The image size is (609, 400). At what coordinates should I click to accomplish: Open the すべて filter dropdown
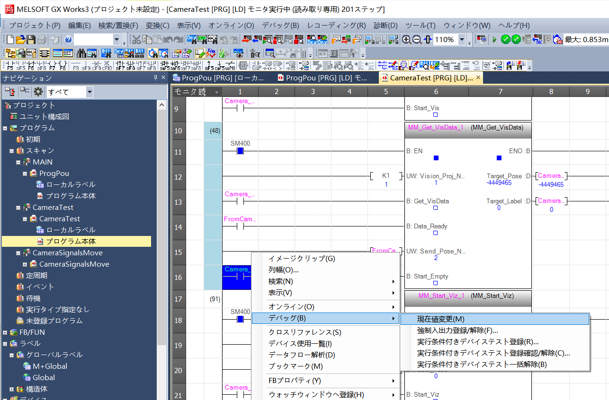[x=90, y=92]
